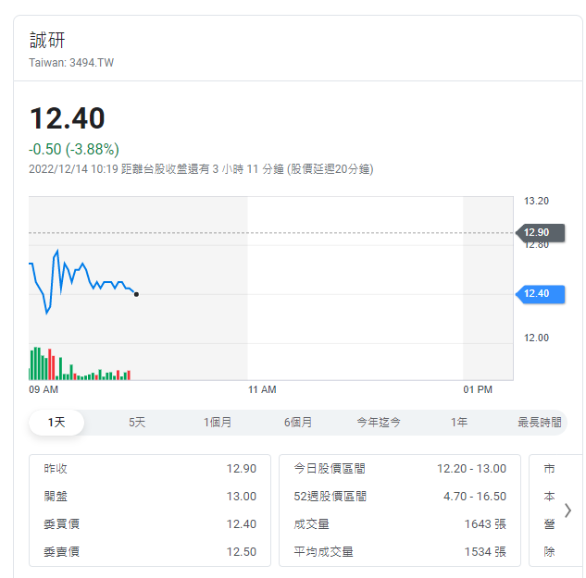This screenshot has height=578, width=586.
Task: Click the 開盤 row showing 13.00
Action: click(x=150, y=497)
